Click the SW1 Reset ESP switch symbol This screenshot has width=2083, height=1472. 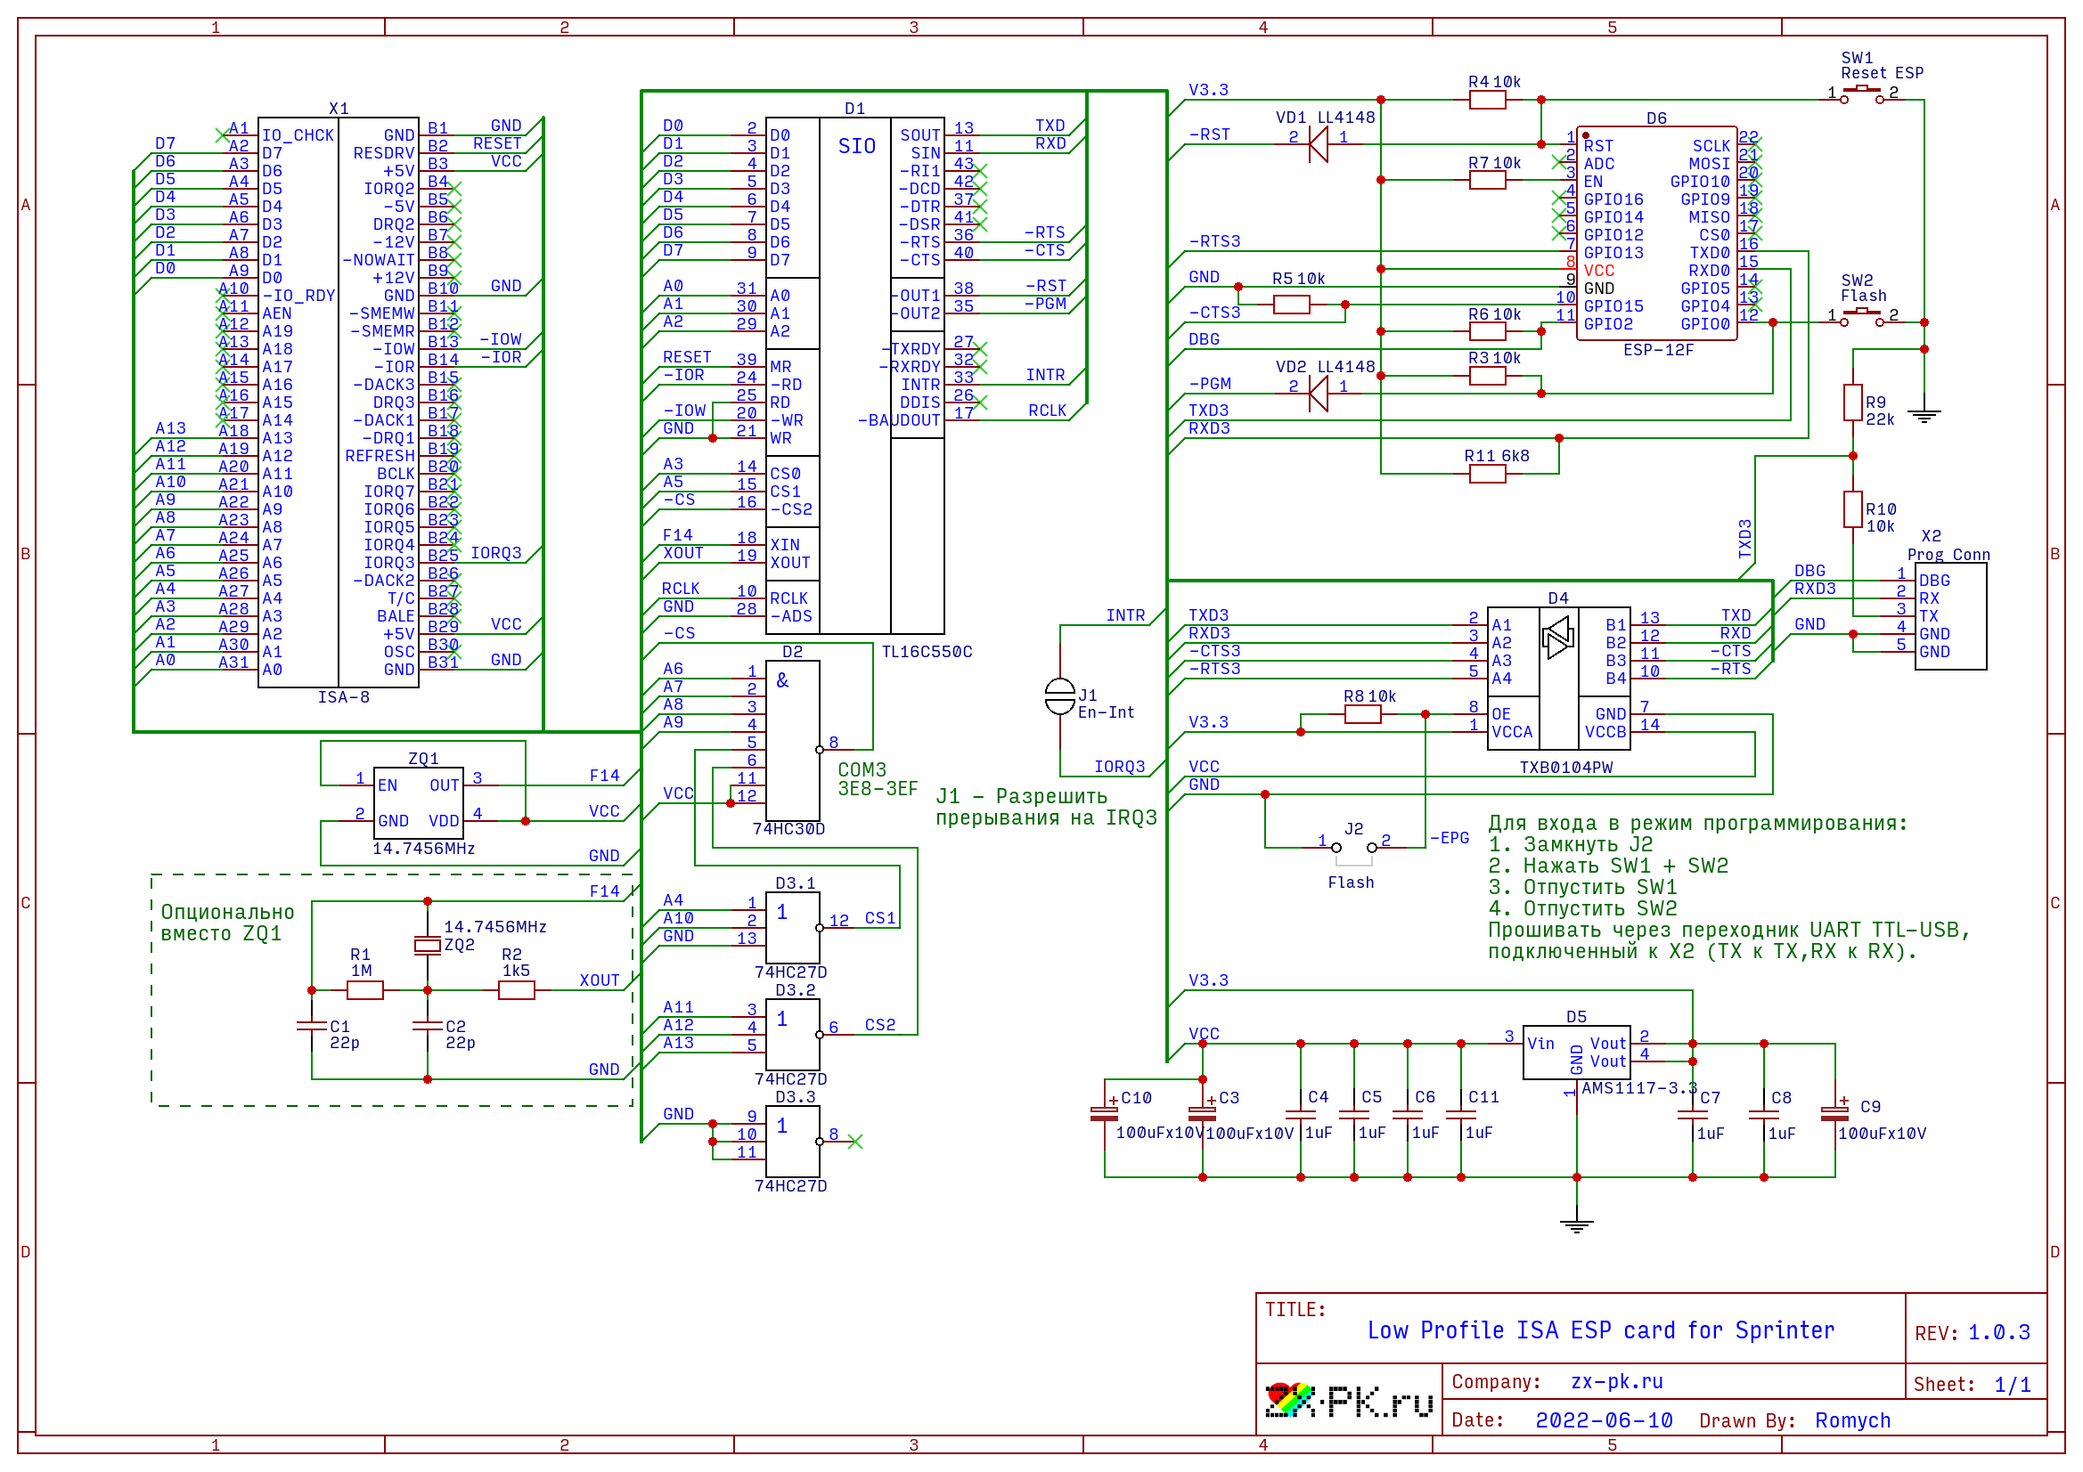1861,94
